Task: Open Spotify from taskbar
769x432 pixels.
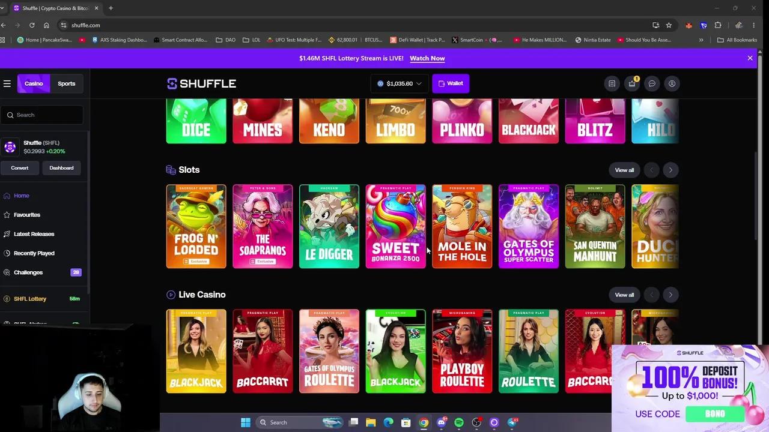Action: point(459,422)
